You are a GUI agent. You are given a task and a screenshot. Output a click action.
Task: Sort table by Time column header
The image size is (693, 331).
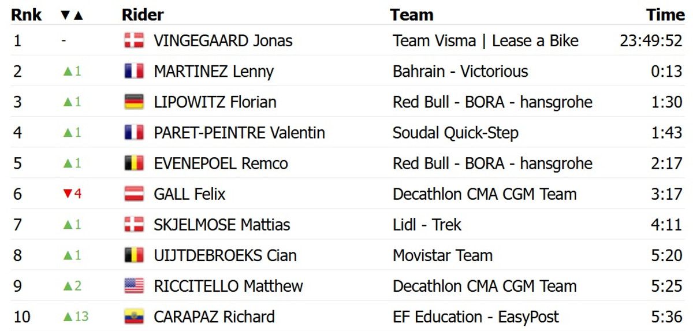pos(665,15)
